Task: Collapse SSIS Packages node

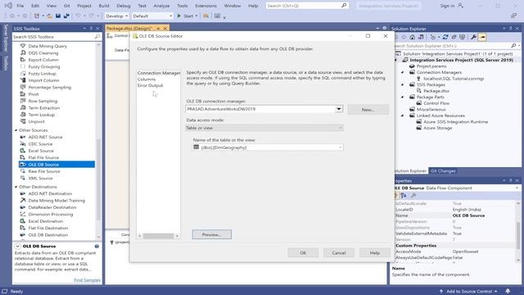Action: click(402, 84)
